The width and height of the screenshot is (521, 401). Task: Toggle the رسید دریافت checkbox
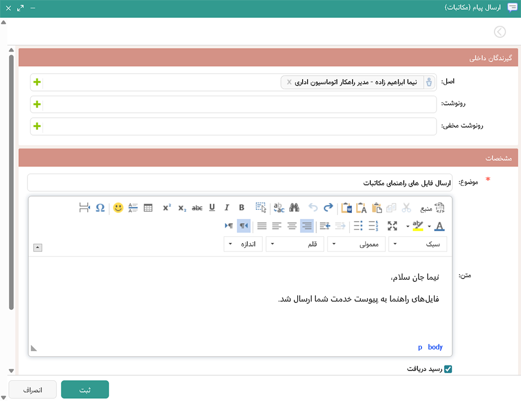[448, 369]
